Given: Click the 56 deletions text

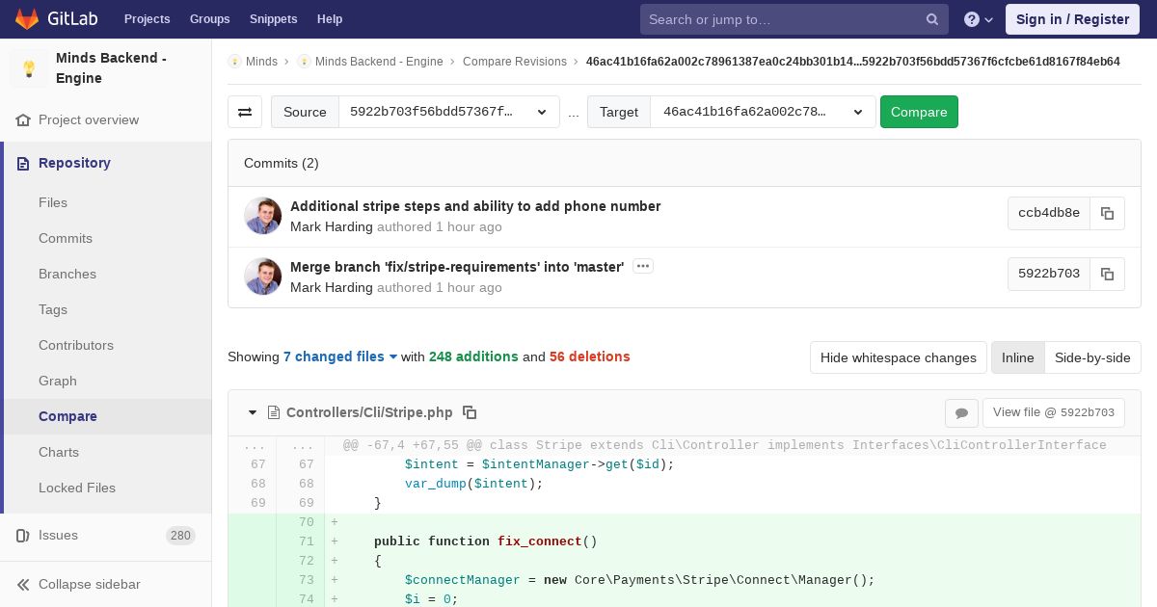Looking at the screenshot, I should (x=589, y=356).
